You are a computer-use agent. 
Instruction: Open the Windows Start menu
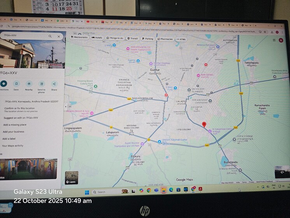(x=87, y=192)
